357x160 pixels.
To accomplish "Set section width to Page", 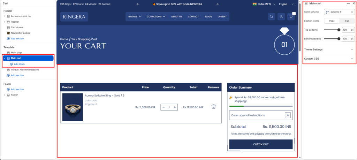I will click(x=332, y=21).
